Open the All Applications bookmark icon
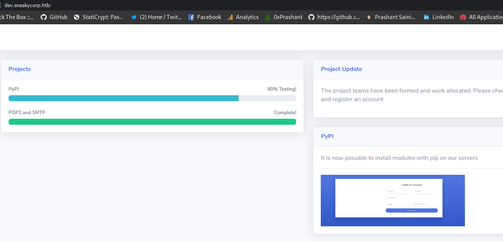The width and height of the screenshot is (503, 242). pos(463,17)
